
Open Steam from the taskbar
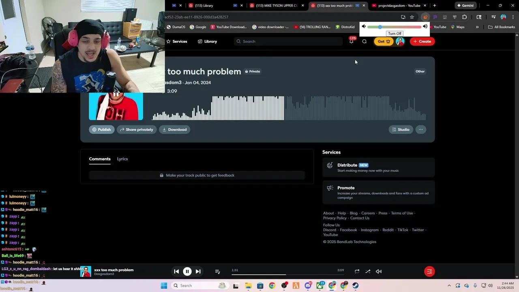tap(356, 286)
